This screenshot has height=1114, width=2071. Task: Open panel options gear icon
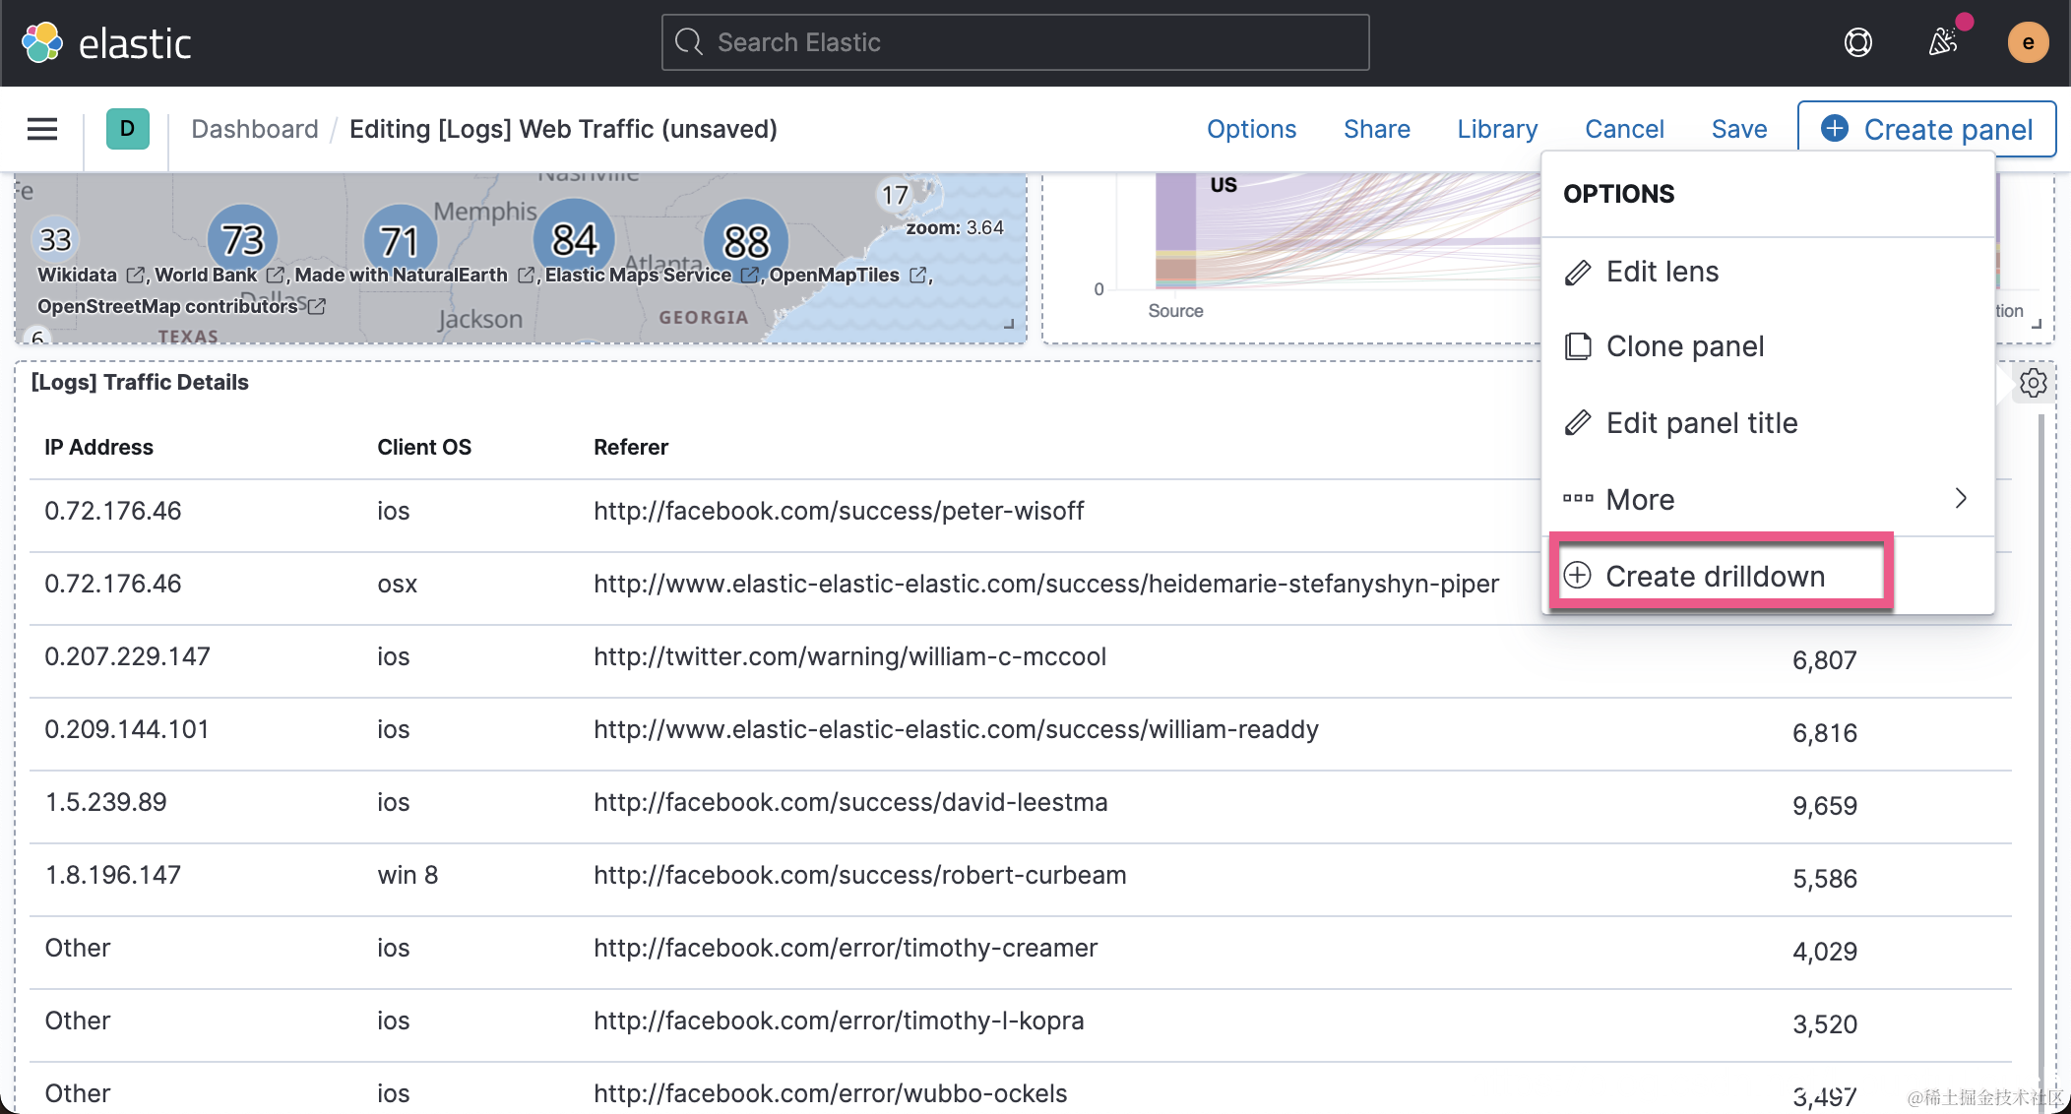coord(2033,383)
